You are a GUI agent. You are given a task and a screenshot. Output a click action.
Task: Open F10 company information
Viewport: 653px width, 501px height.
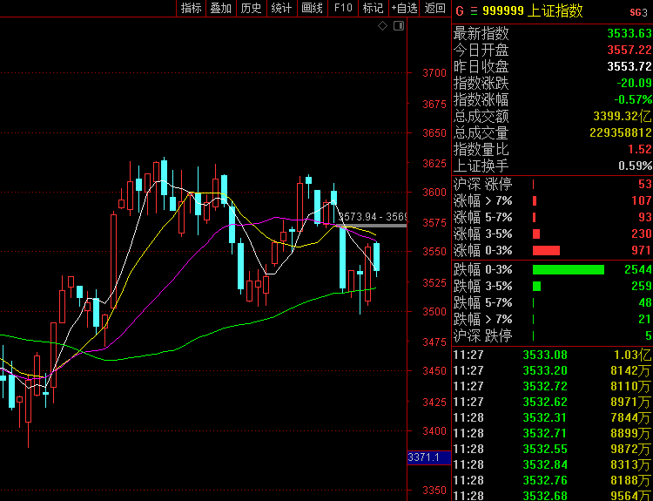pos(343,8)
